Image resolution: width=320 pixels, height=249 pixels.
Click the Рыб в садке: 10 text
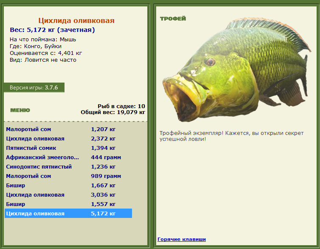121,106
